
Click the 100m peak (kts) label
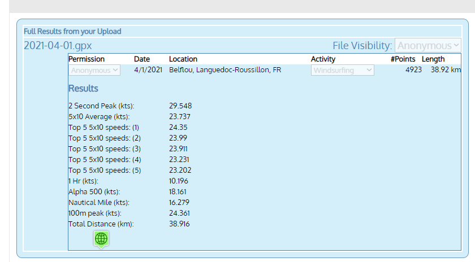[94, 213]
